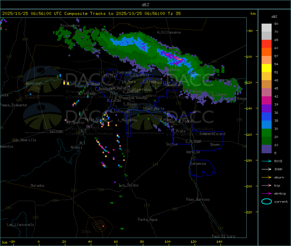The image size is (291, 246).
Task: Click the asterisk marker near the map's top-left corner
Action: click(6, 30)
